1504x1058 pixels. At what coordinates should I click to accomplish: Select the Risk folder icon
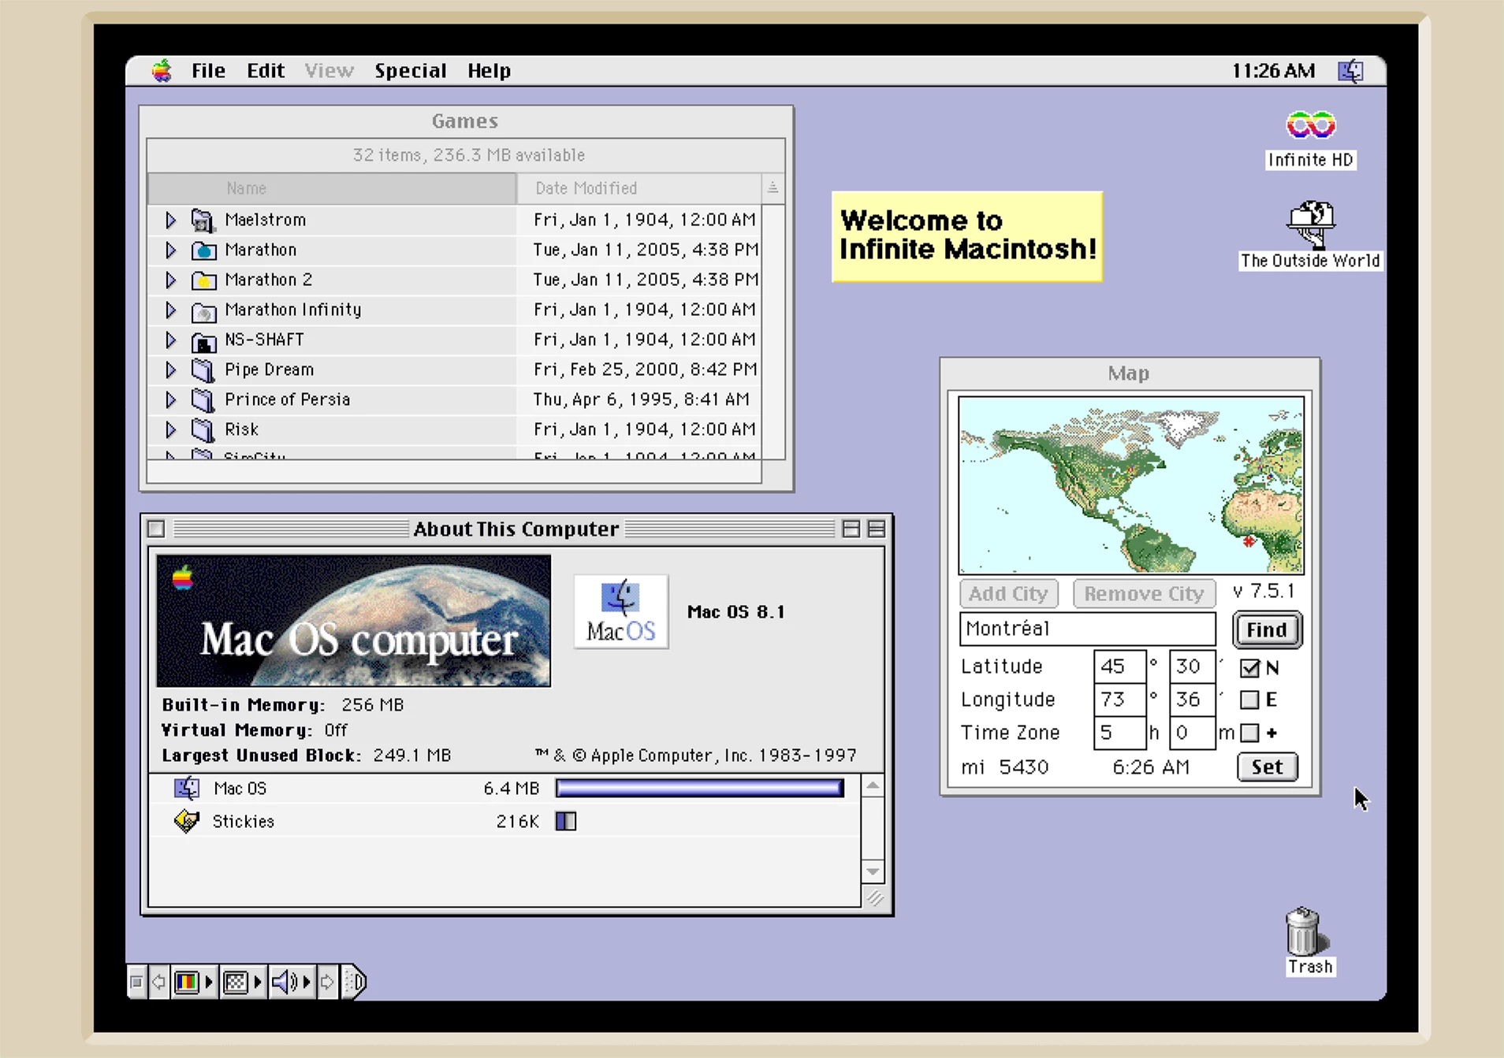click(x=203, y=429)
